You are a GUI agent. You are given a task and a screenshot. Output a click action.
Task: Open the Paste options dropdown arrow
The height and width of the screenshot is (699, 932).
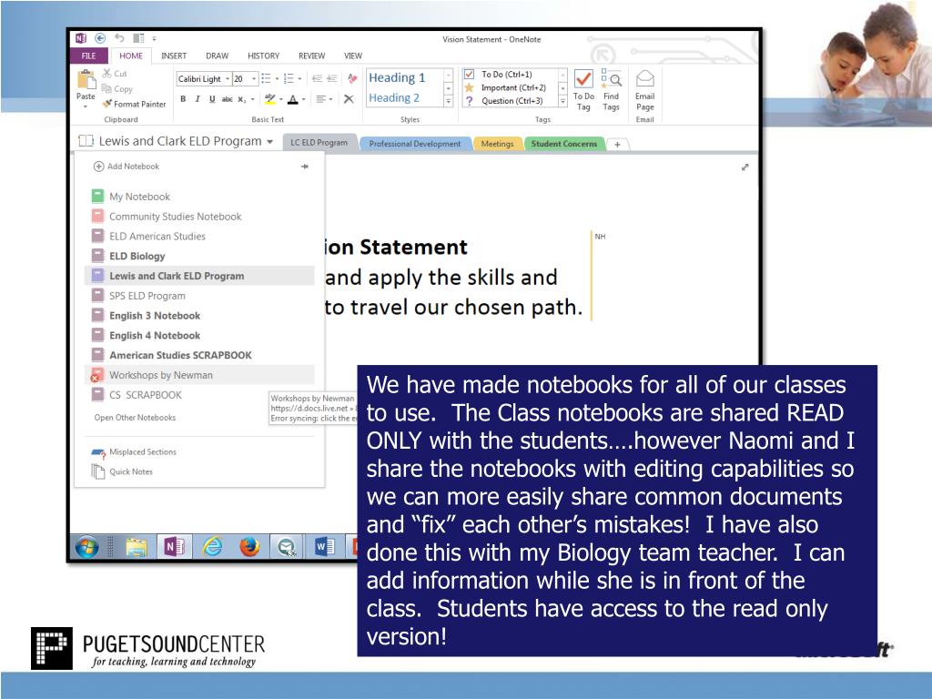86,106
